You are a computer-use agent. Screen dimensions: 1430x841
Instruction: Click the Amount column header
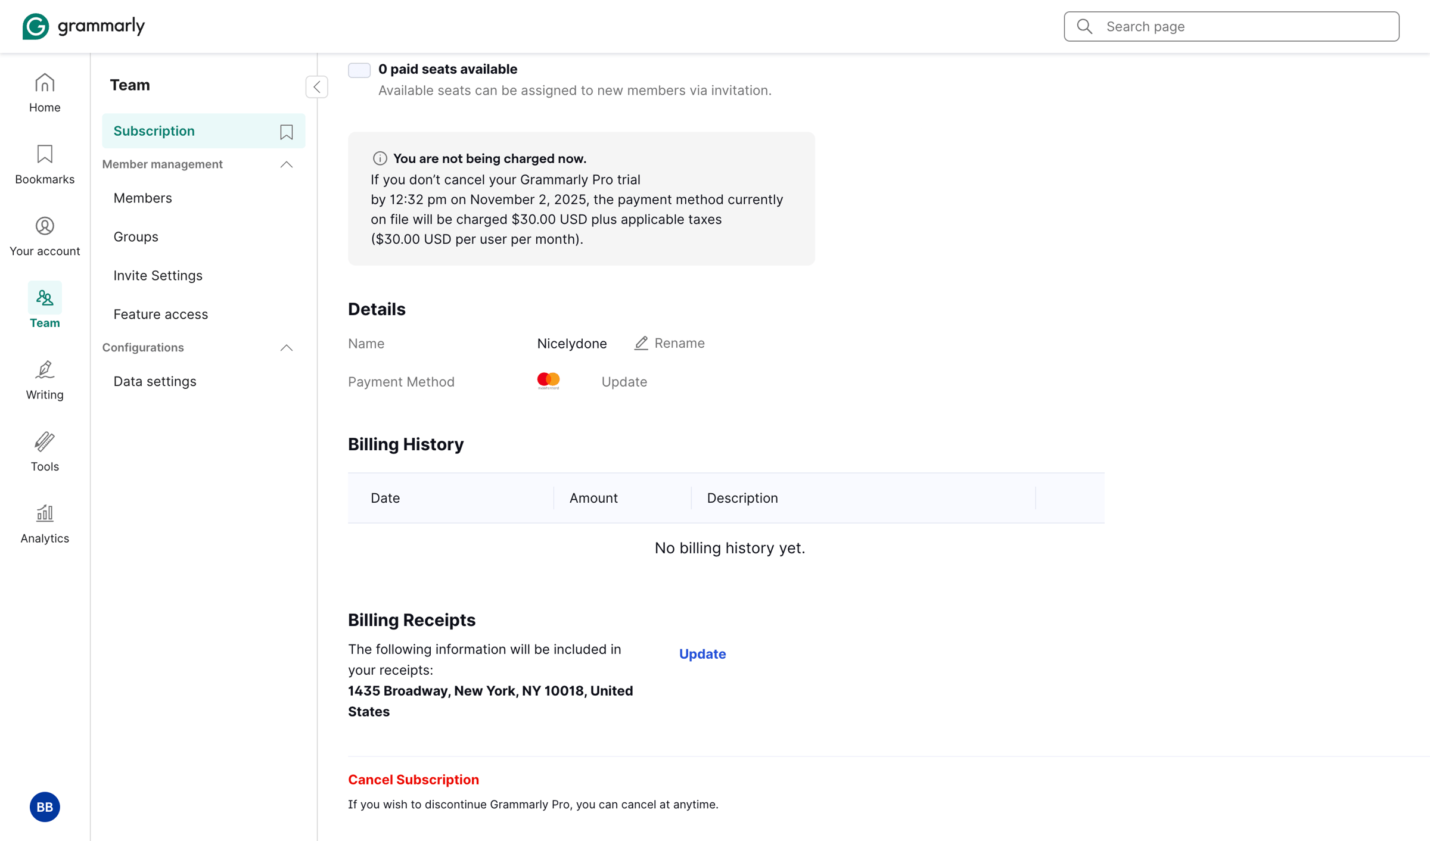click(593, 498)
